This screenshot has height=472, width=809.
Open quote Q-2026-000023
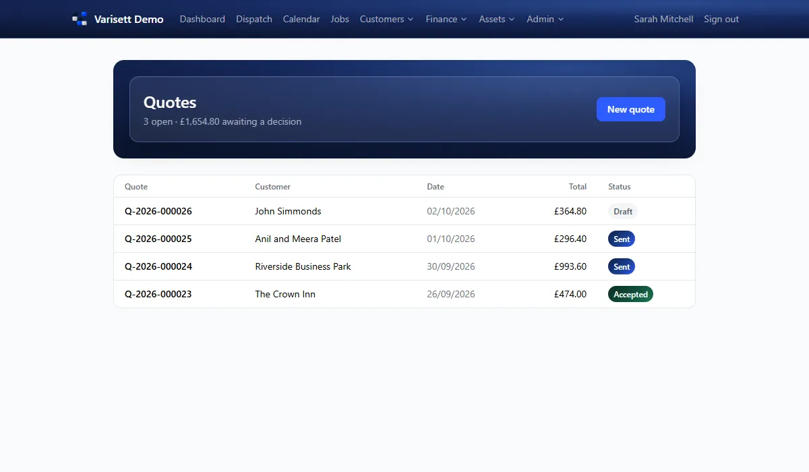click(158, 294)
